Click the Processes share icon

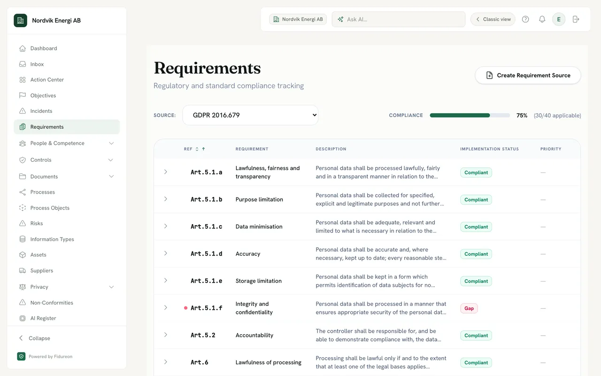(23, 192)
